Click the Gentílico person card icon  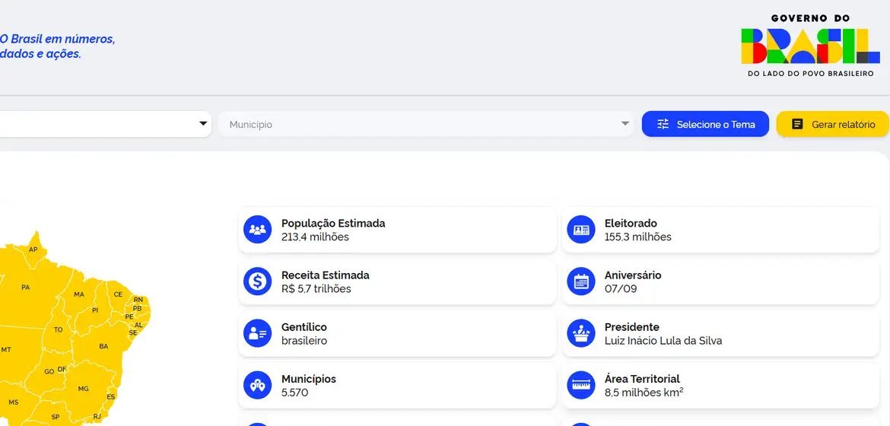[x=258, y=333]
